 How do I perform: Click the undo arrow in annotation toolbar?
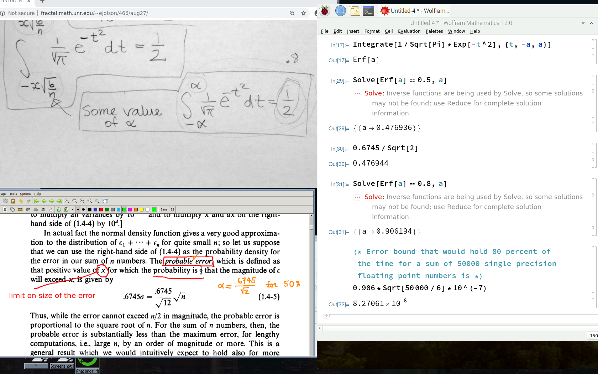21,201
